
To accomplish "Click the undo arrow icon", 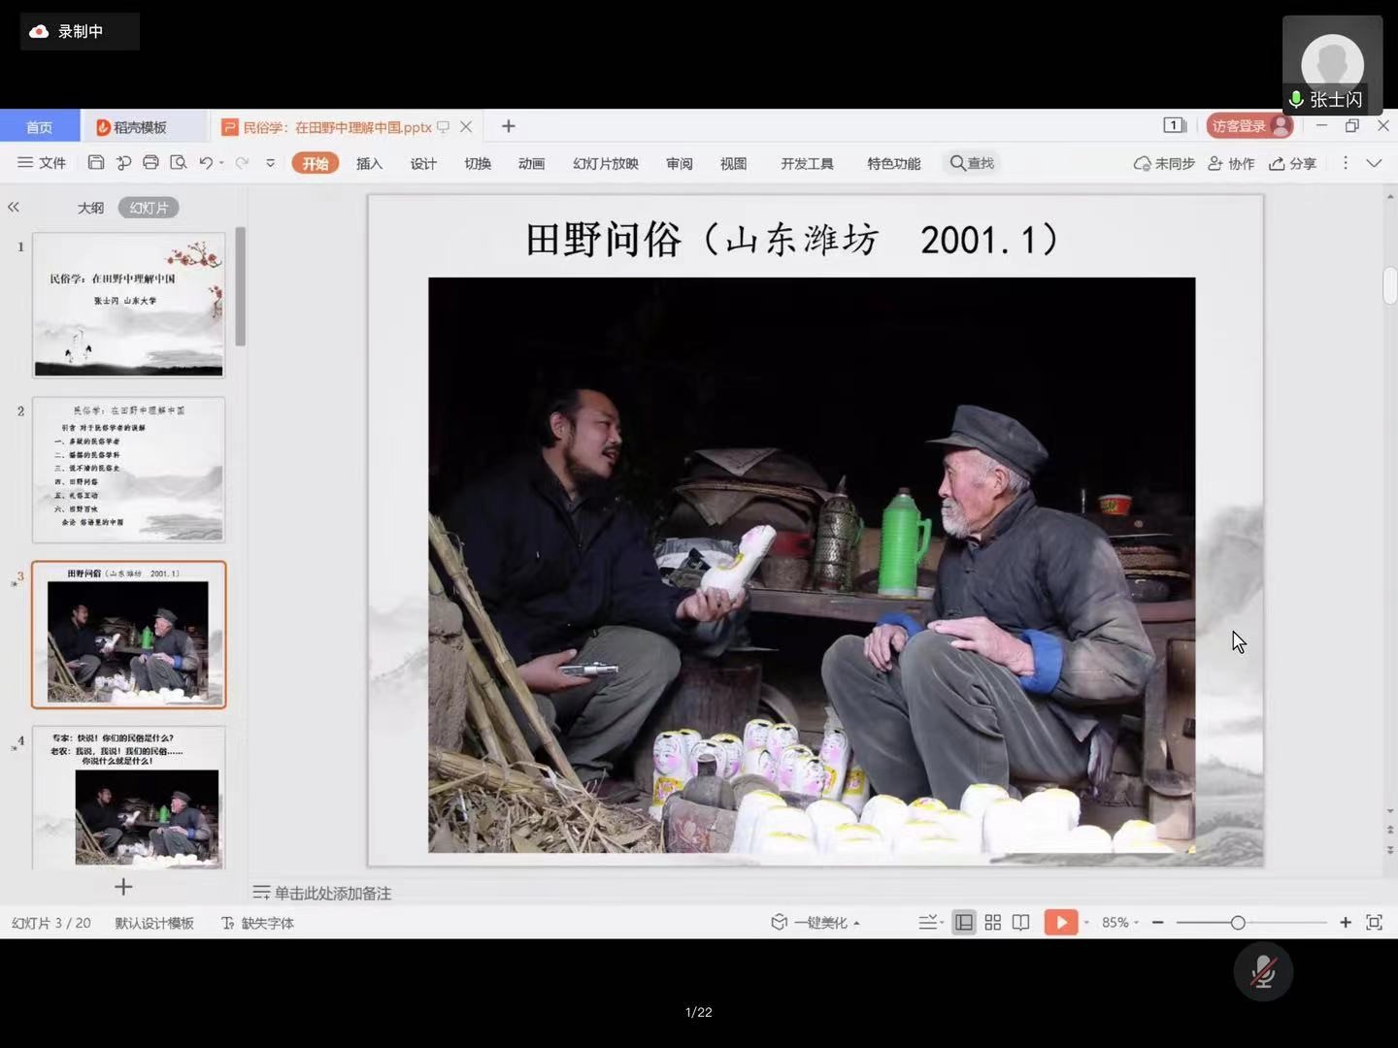I will coord(206,163).
